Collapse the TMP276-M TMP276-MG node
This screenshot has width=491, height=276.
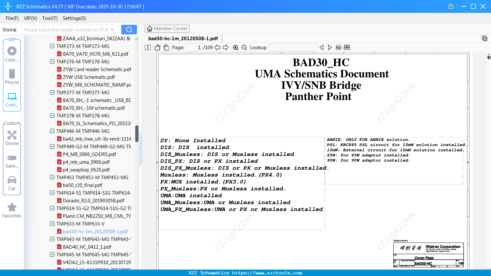point(52,62)
